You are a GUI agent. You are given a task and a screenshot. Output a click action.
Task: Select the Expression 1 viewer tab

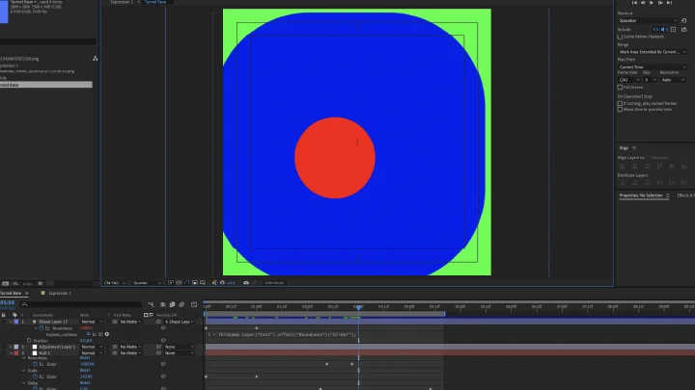click(121, 2)
